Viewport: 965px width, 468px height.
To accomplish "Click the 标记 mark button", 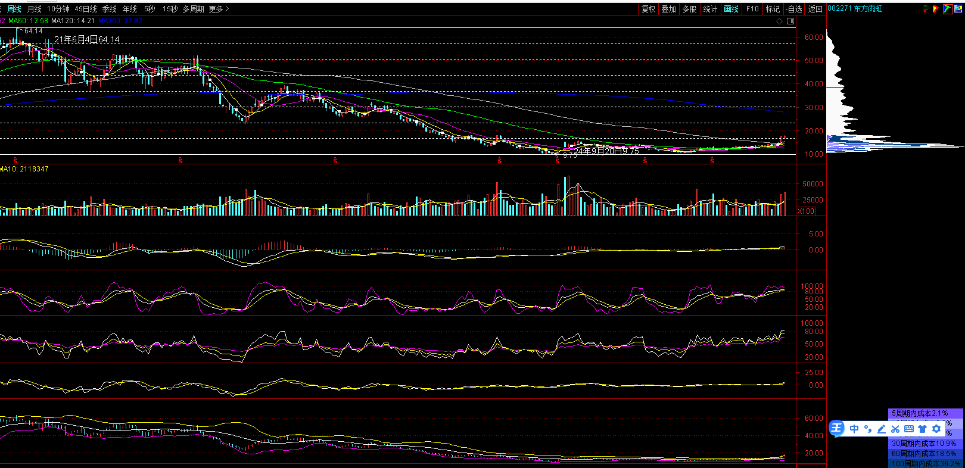I will pos(773,9).
